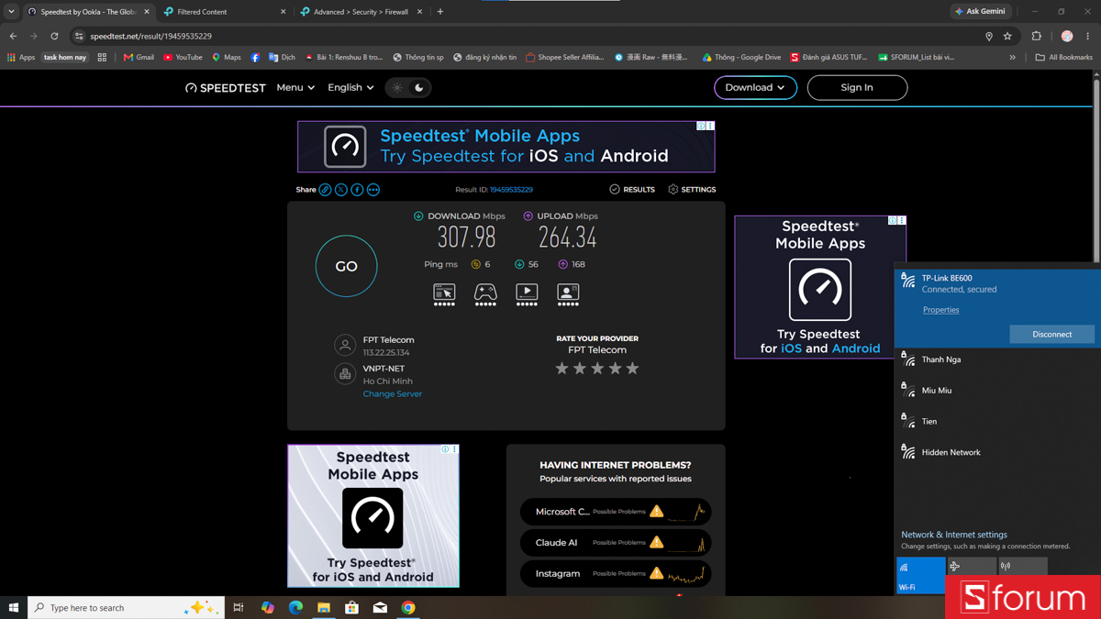Expand the Tien Wi-Fi network

click(997, 421)
